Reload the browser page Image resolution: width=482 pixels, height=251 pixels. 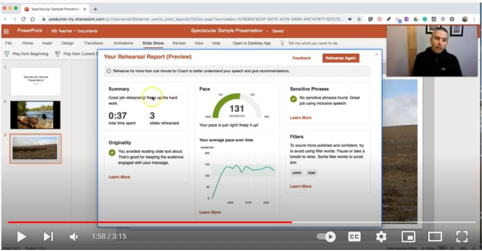coord(24,19)
